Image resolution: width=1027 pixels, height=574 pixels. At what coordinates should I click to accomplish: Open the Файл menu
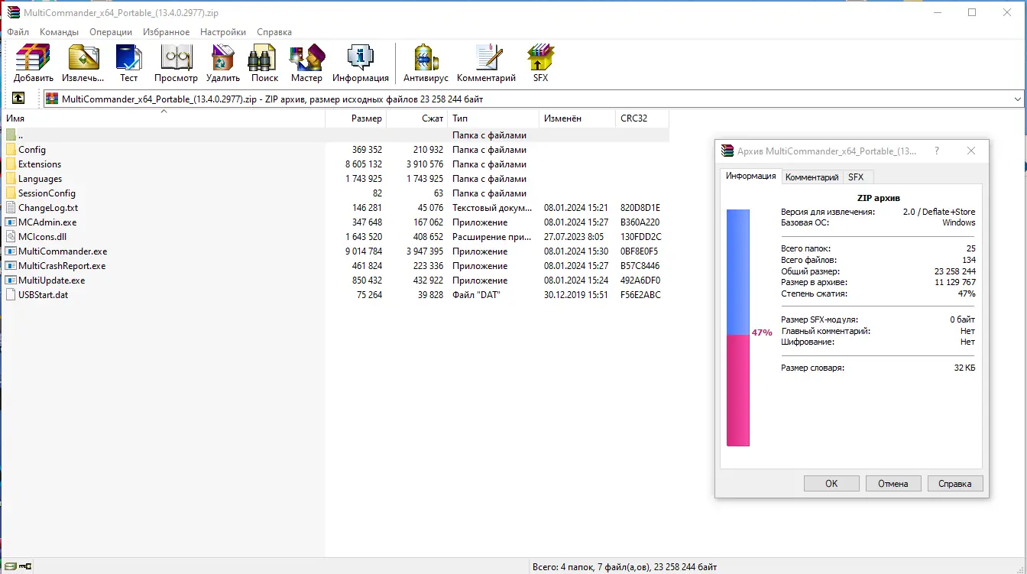(x=18, y=32)
